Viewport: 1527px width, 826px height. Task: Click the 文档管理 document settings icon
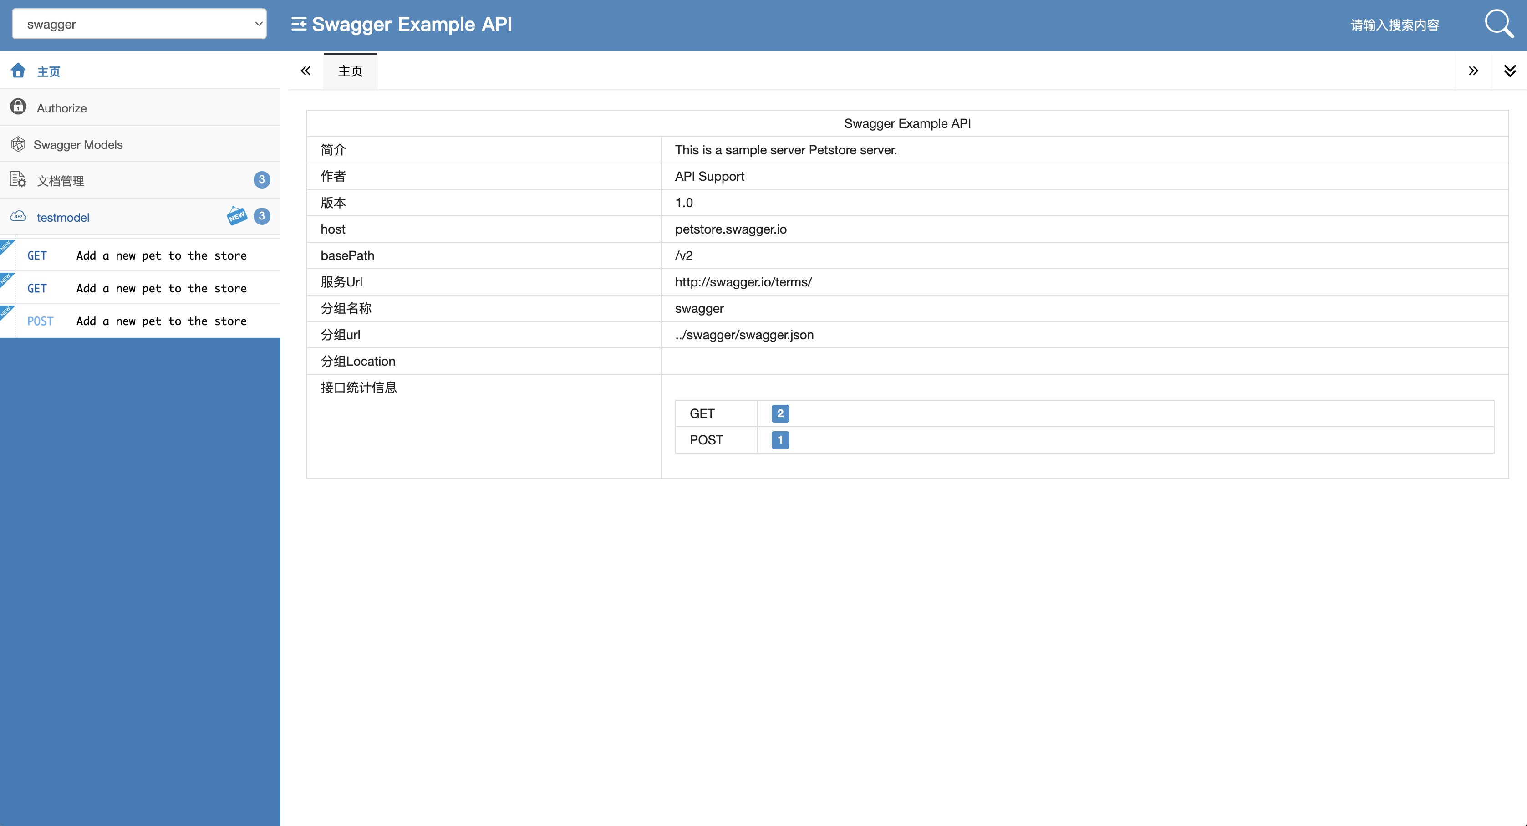tap(18, 179)
